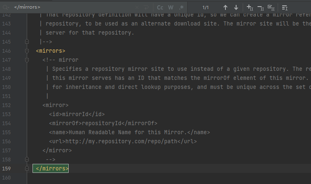Viewport: 311px width, 184px height.
Task: Click the 1/1 match counter
Action: (206, 7)
